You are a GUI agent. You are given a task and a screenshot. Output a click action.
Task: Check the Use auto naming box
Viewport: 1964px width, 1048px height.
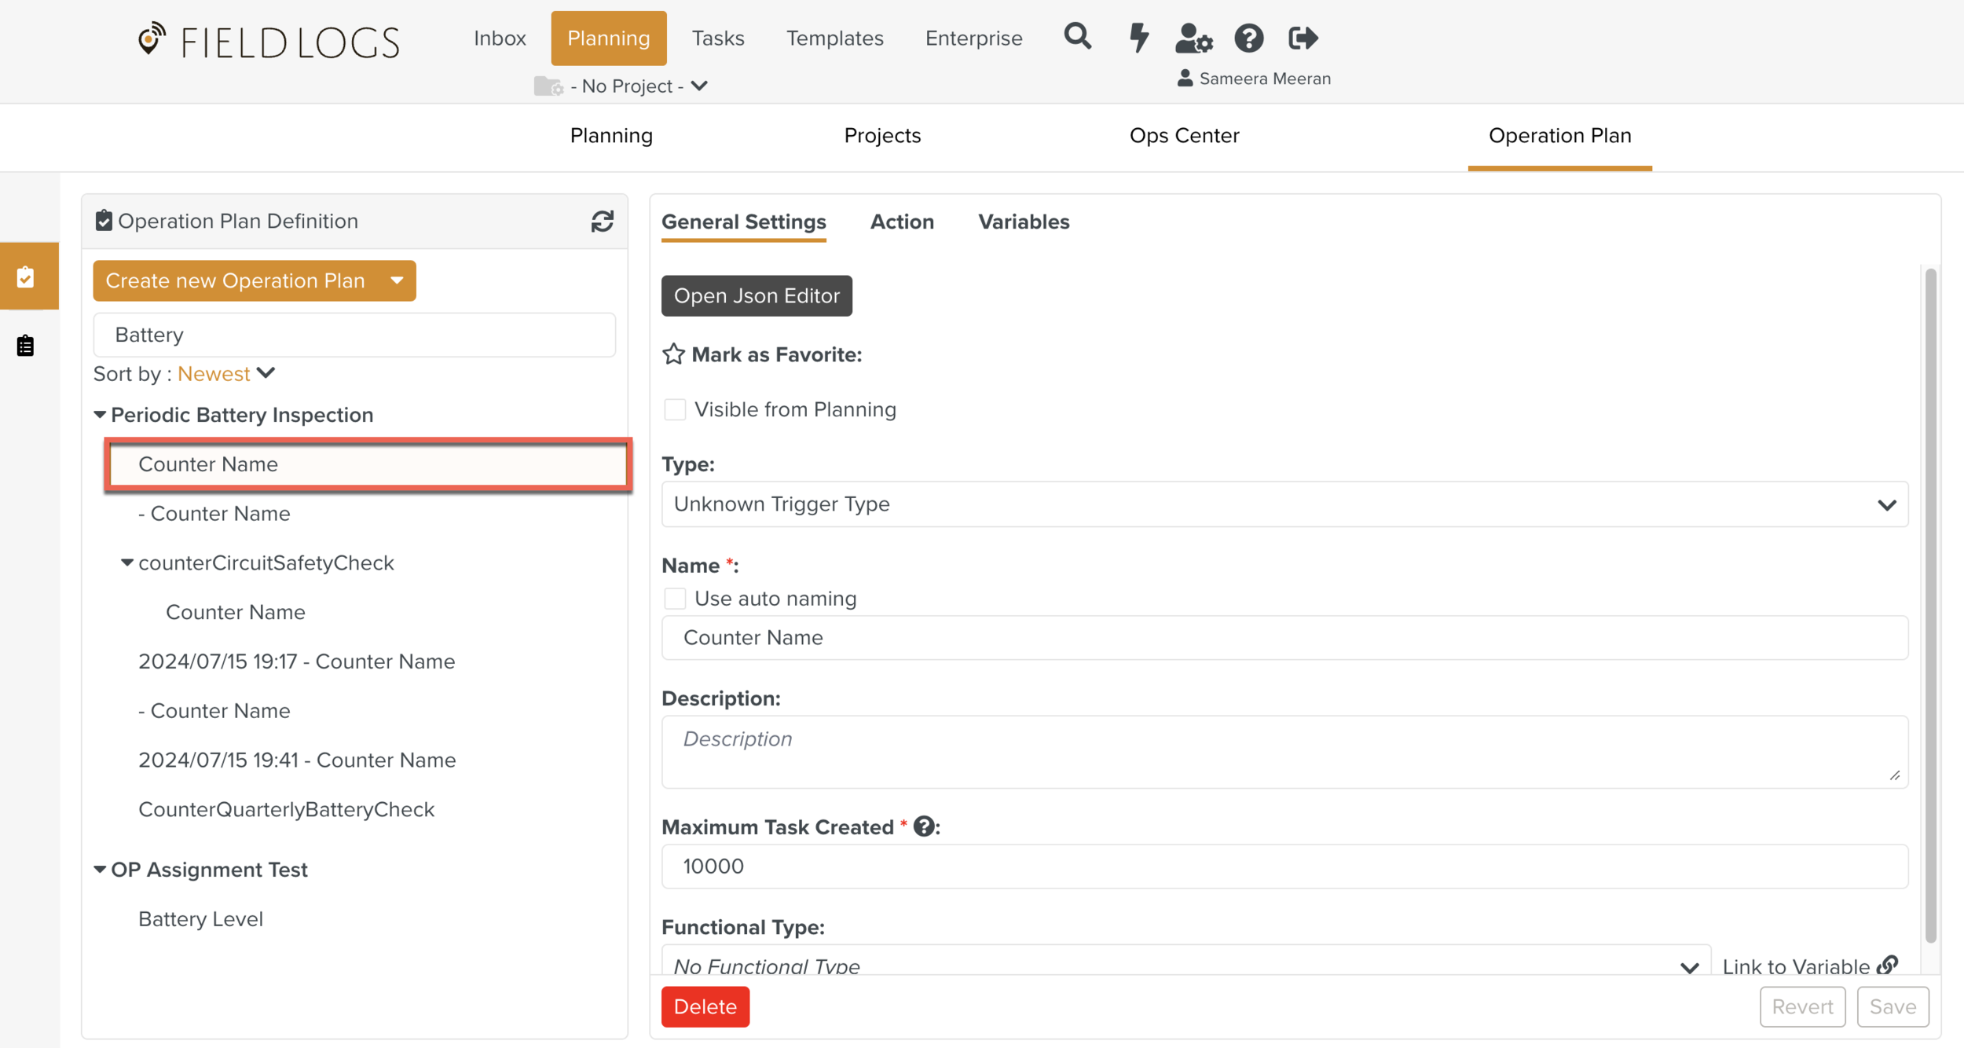click(675, 599)
